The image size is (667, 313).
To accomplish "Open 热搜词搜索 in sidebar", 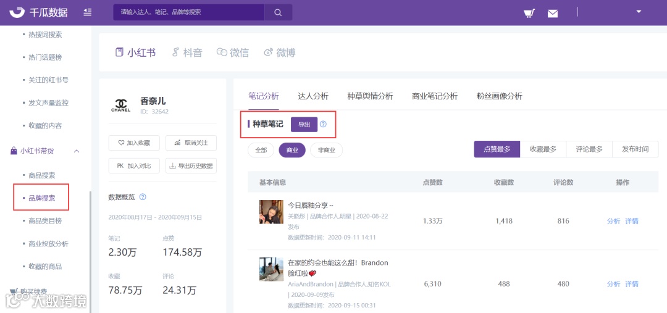I will click(x=45, y=35).
